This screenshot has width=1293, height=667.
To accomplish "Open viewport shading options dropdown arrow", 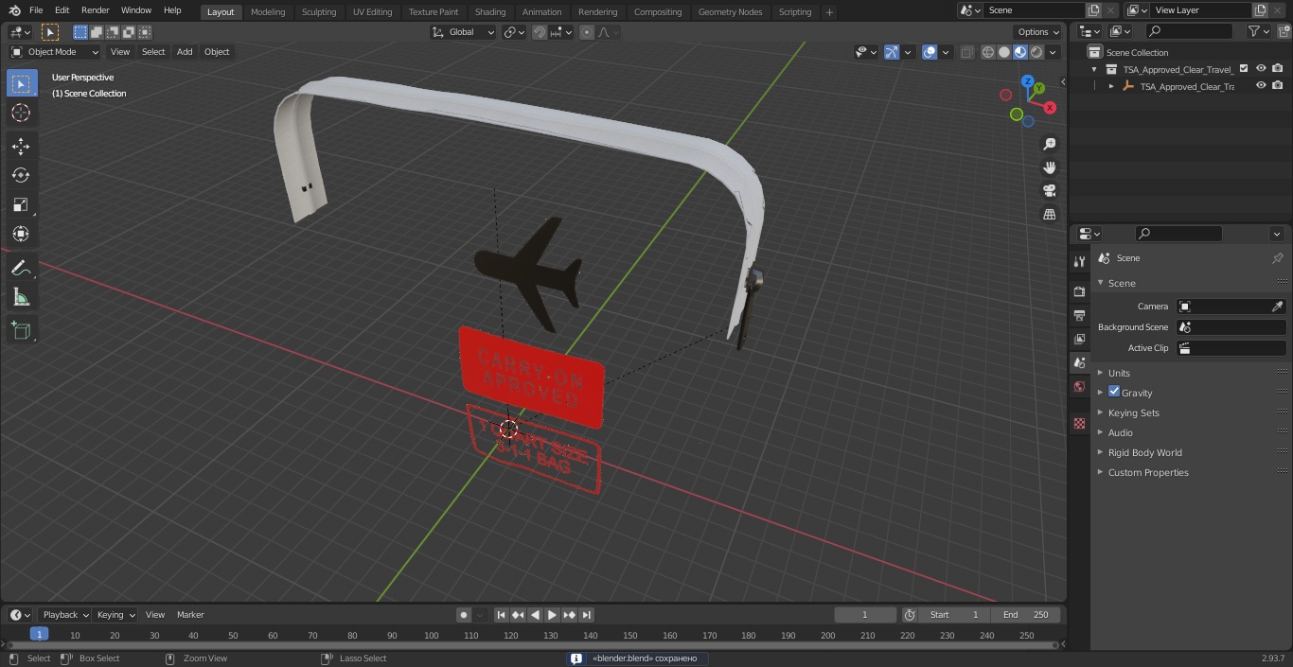I will (1053, 52).
